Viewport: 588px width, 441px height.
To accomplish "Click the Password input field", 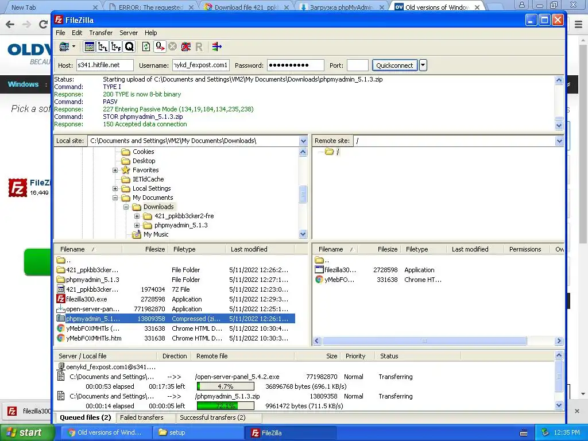I will point(296,65).
